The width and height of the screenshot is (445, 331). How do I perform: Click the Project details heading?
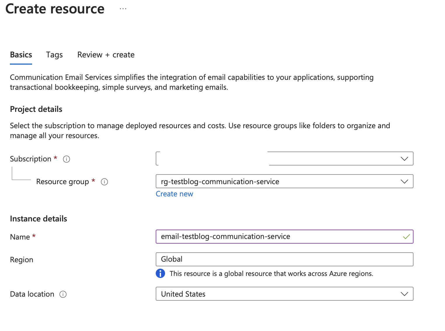pos(36,109)
